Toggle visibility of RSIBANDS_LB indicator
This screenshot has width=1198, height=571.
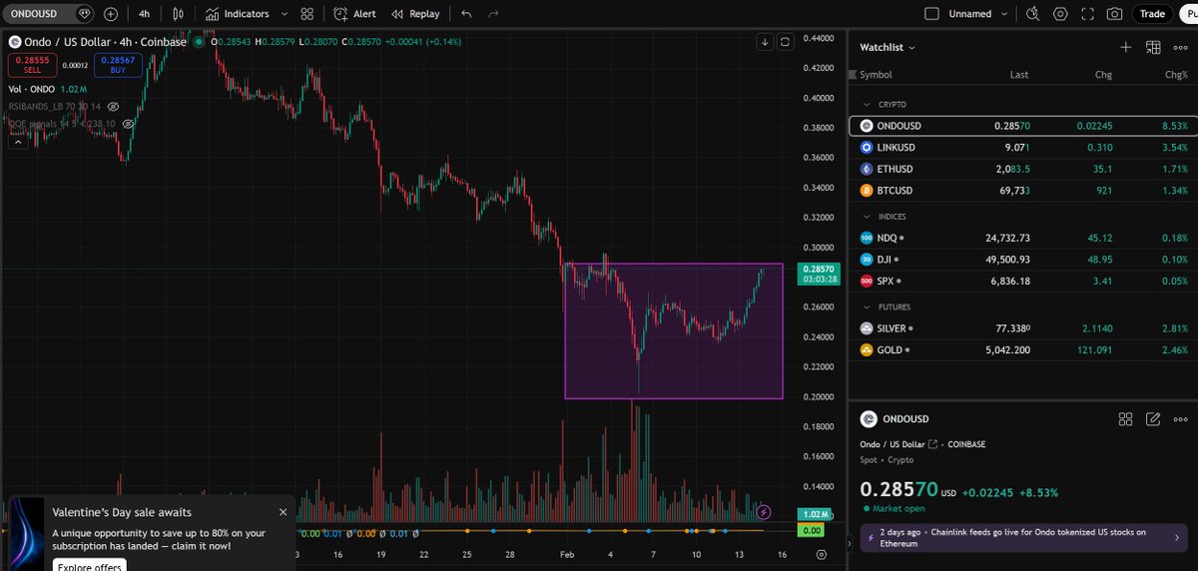[114, 106]
